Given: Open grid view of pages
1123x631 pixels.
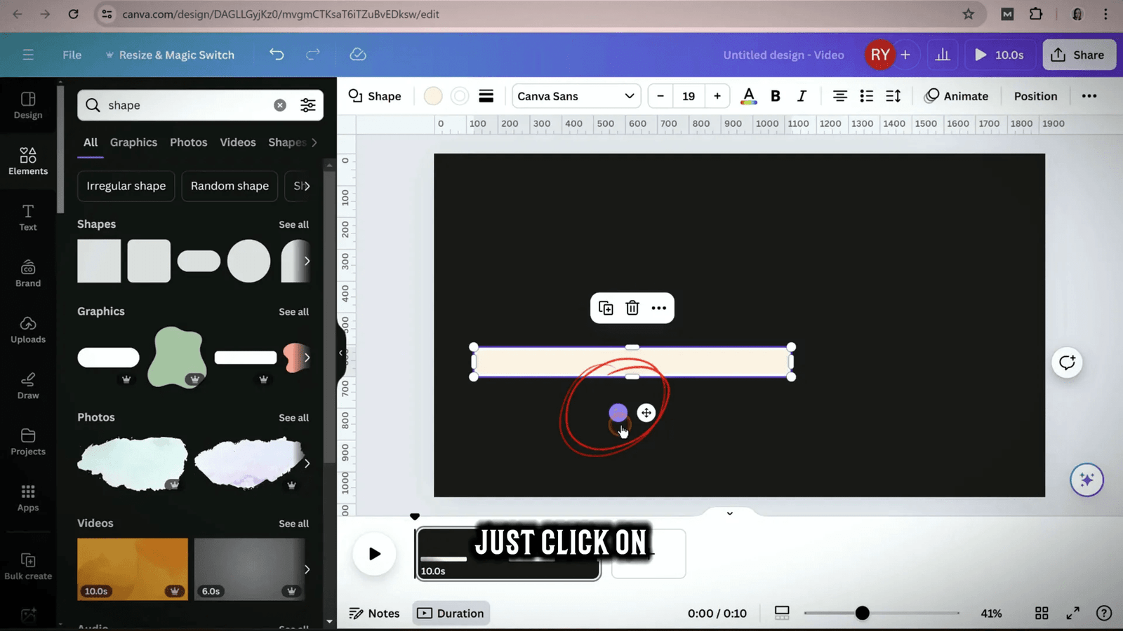Looking at the screenshot, I should [1042, 613].
